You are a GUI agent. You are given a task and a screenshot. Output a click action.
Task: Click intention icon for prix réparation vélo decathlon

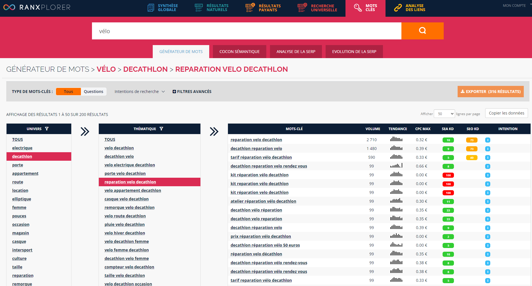(x=488, y=237)
